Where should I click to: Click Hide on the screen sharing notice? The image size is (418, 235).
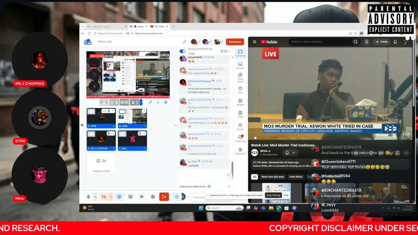286,195
